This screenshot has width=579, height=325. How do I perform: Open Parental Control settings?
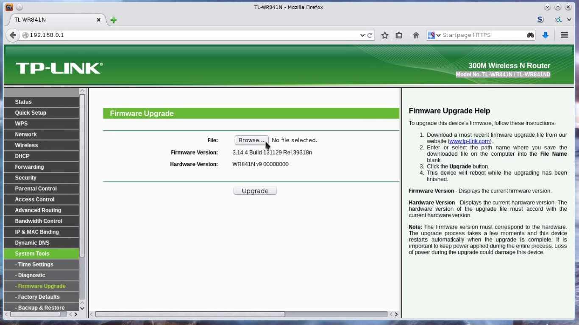(x=41, y=189)
